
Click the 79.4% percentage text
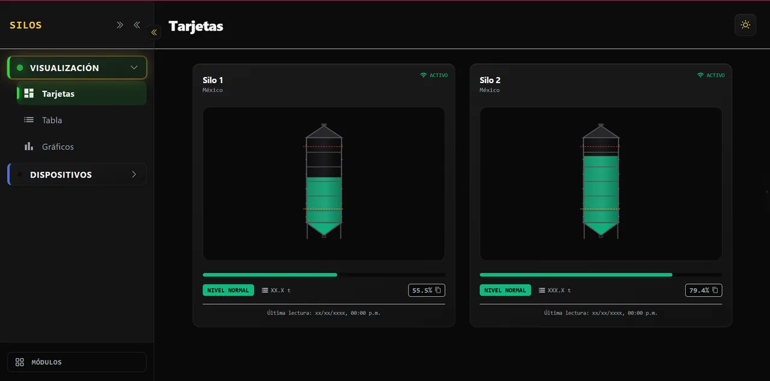point(699,290)
